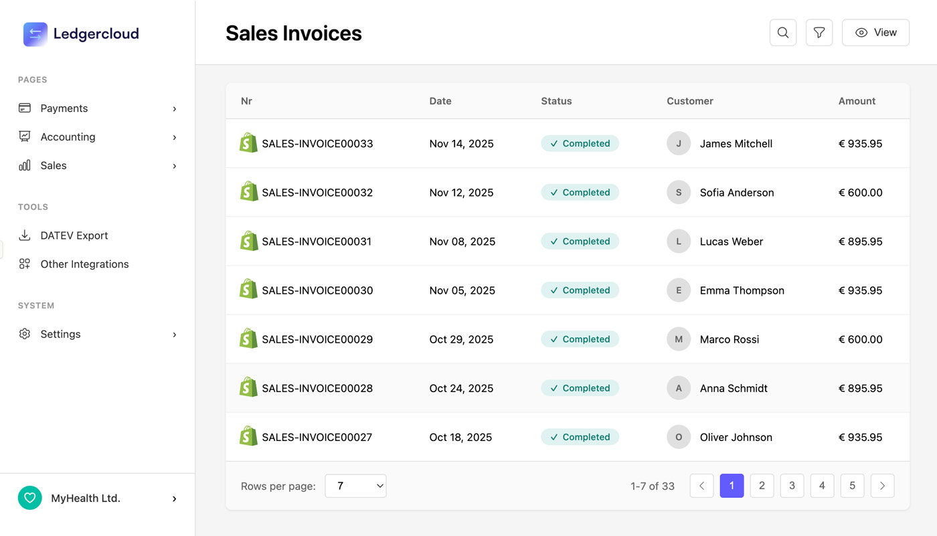
Task: Open invoice SALES-INVOICE00030
Action: tap(317, 290)
